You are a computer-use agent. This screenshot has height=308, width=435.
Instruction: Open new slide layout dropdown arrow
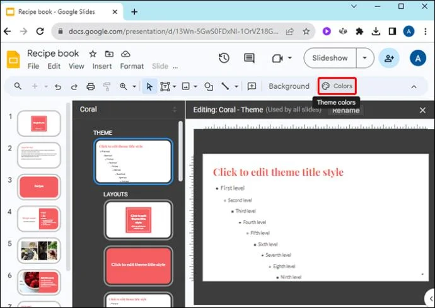pos(46,86)
